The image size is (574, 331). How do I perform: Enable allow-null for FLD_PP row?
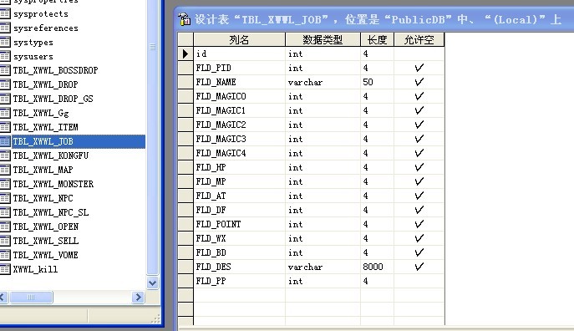419,281
